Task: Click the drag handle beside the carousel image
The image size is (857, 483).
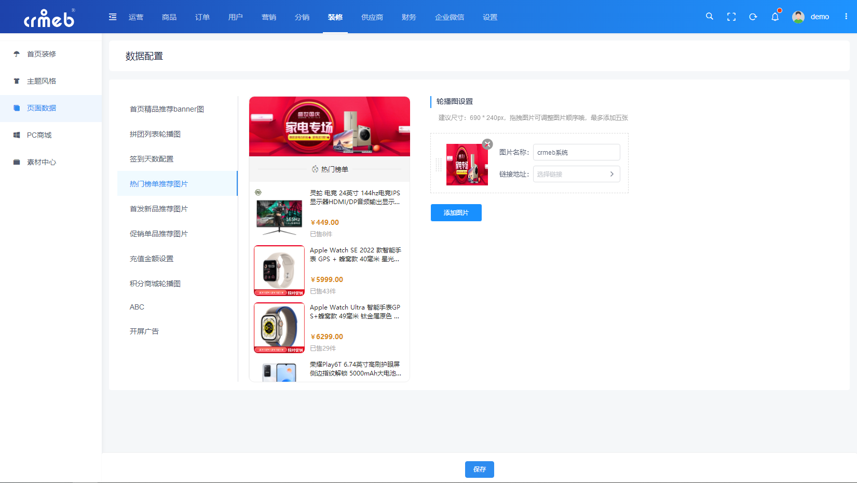Action: point(439,165)
